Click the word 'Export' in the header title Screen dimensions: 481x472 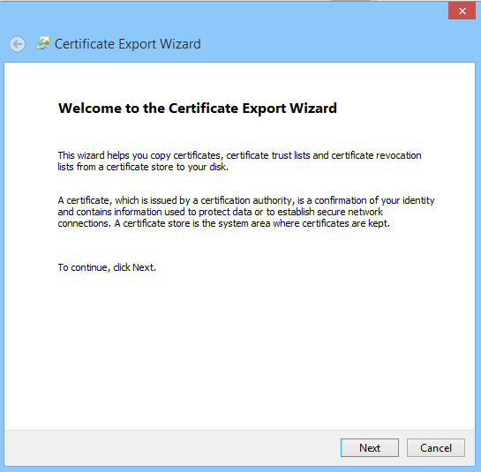[137, 44]
